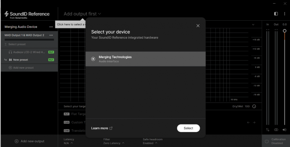This screenshot has height=147, width=290.
Task: Toggle the sidebar panel layout icon
Action: (276, 14)
